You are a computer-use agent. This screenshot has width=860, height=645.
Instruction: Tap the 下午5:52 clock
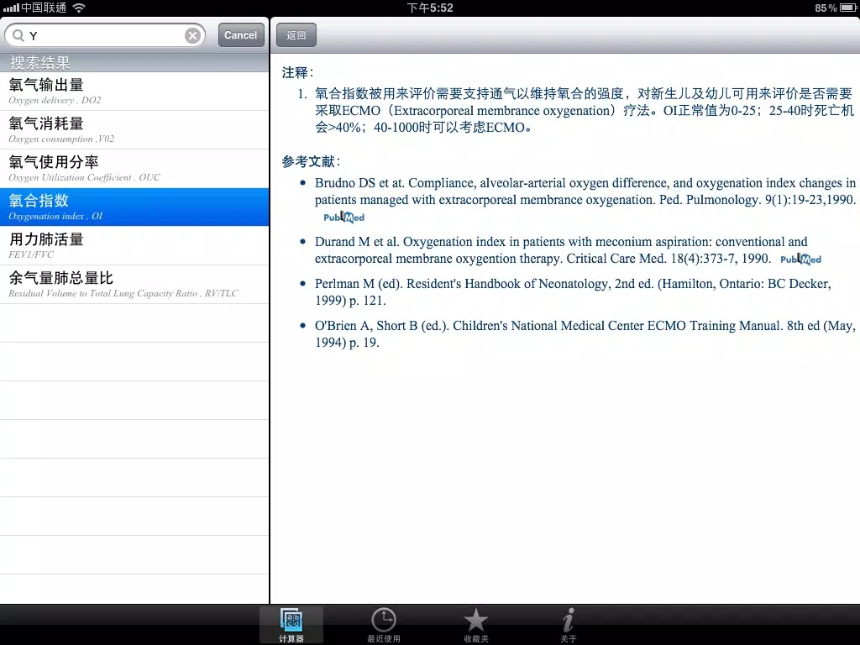click(430, 8)
